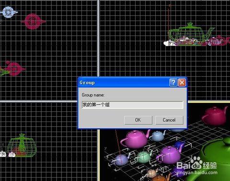Viewport: 230px width, 181px height.
Task: Click the Group name text field
Action: tap(133, 105)
